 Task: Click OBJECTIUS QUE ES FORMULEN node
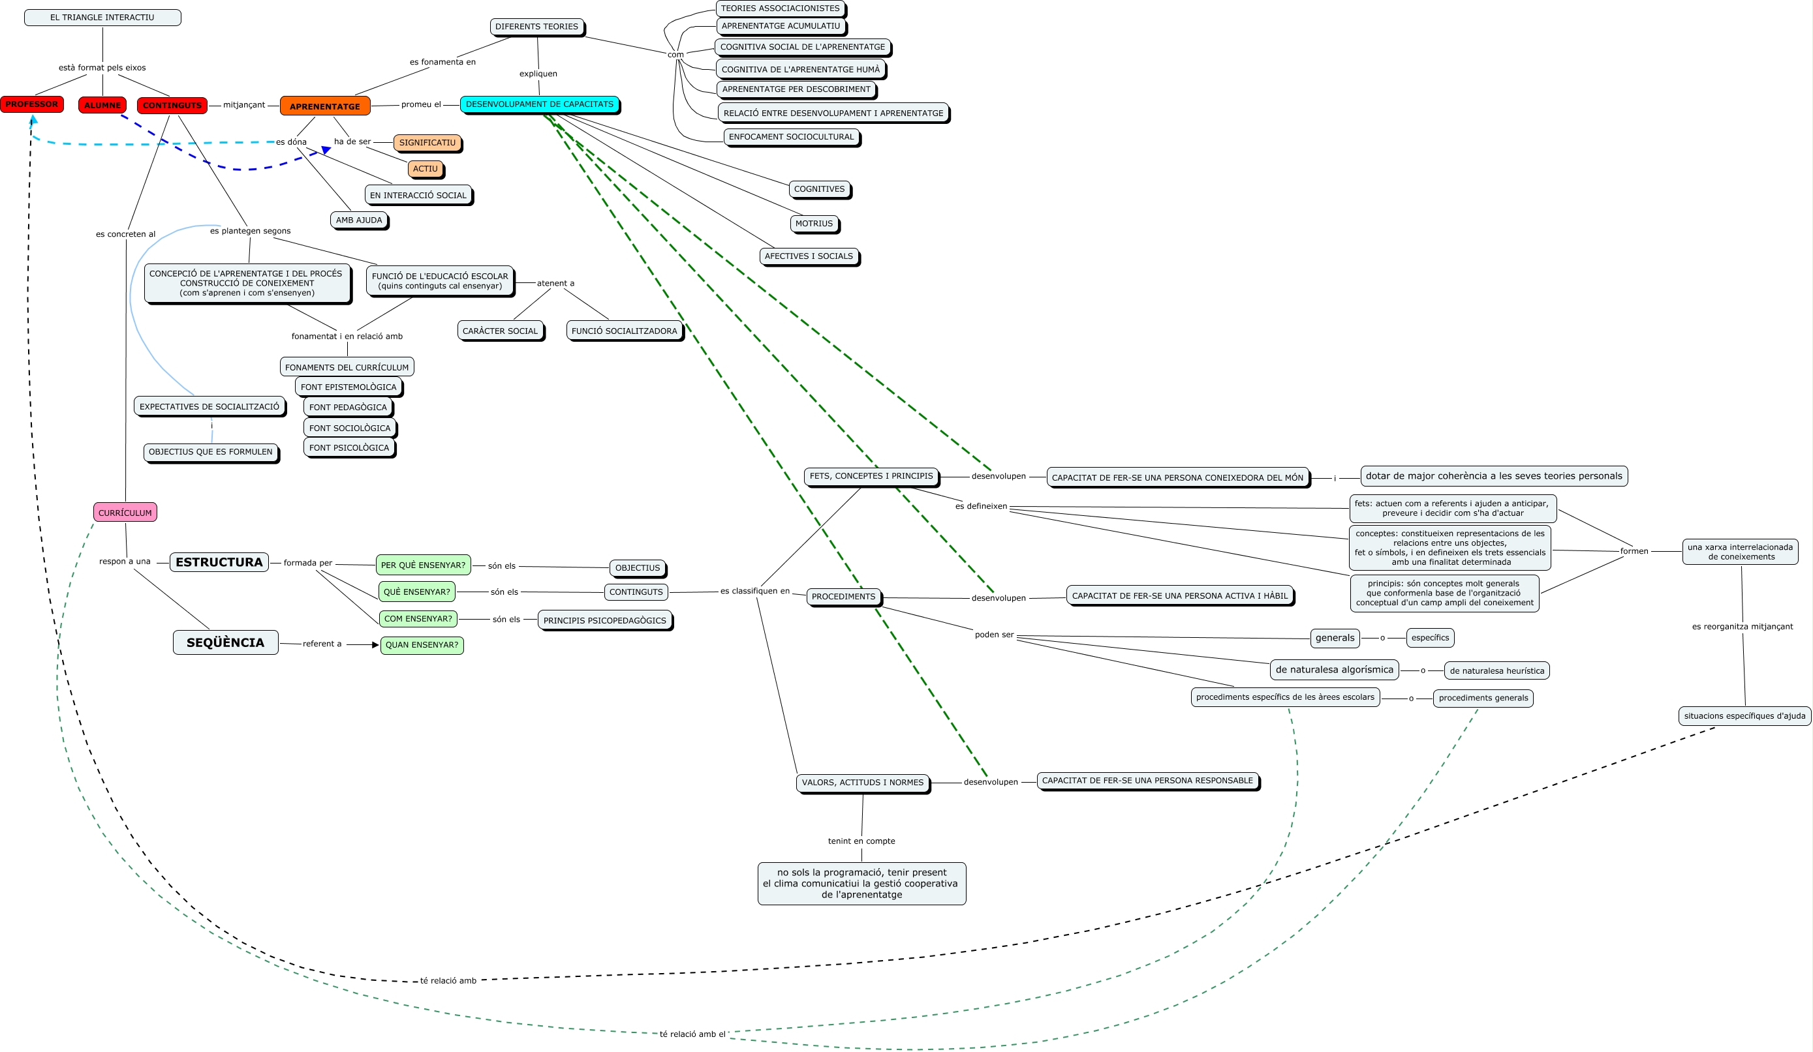coord(211,452)
